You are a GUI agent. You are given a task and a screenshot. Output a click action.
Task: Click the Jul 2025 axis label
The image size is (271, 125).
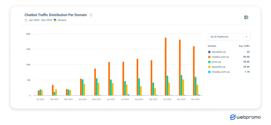point(125,99)
